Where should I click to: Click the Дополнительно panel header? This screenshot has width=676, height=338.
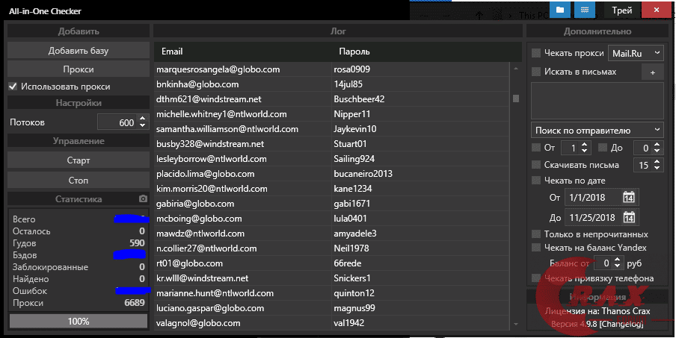[597, 31]
